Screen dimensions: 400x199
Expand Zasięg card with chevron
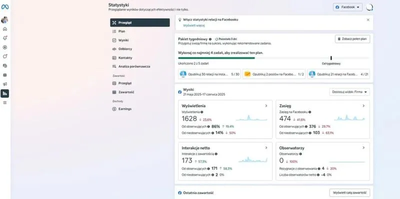(363, 106)
